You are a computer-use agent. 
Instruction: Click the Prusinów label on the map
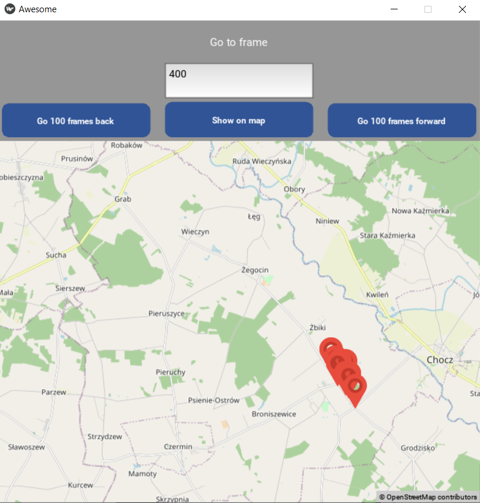pos(77,159)
